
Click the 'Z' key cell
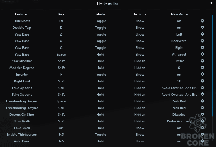61,34
